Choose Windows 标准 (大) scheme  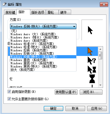tap(43, 44)
